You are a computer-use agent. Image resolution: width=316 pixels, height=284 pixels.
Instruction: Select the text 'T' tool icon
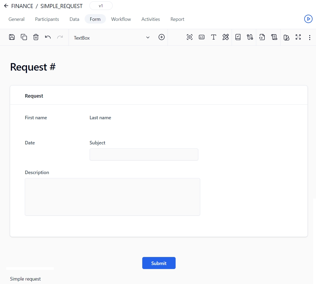tap(214, 37)
